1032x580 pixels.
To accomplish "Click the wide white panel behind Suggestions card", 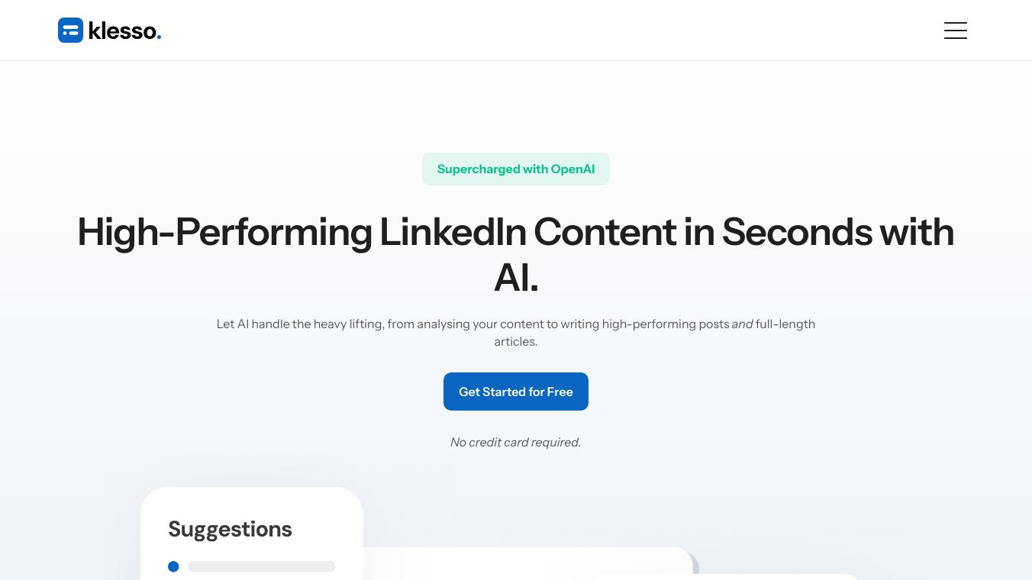I will click(527, 565).
